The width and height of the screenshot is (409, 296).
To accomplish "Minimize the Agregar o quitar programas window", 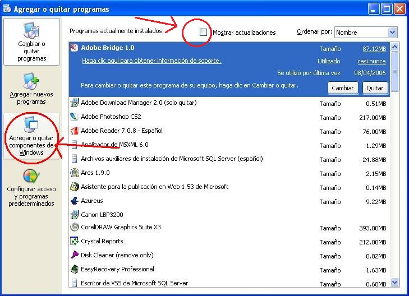I will coord(374,9).
